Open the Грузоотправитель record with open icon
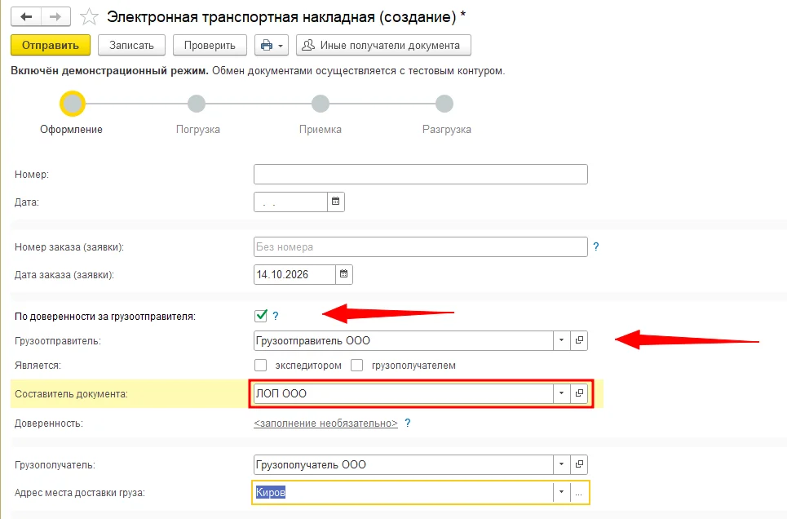The height and width of the screenshot is (519, 787). coord(579,340)
